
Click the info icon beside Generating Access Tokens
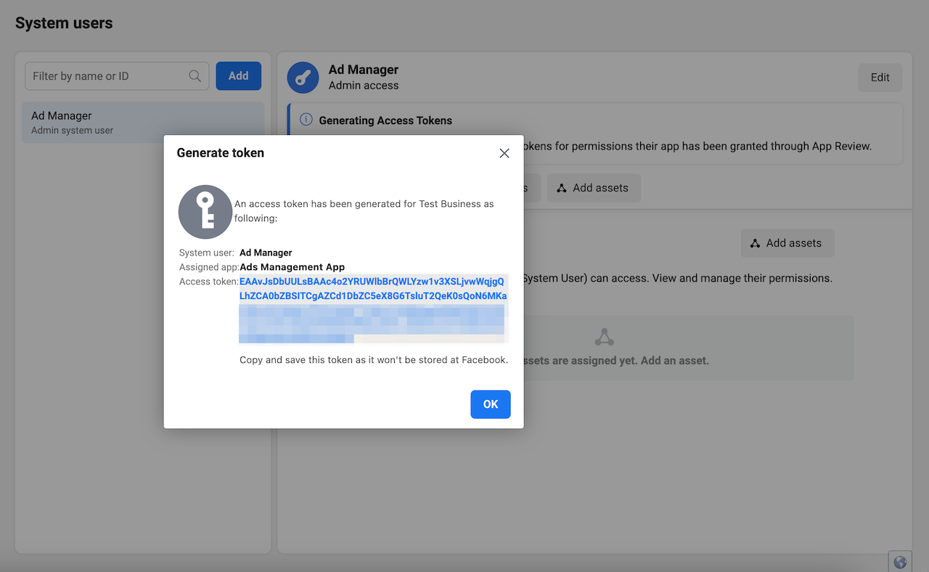[x=306, y=120]
